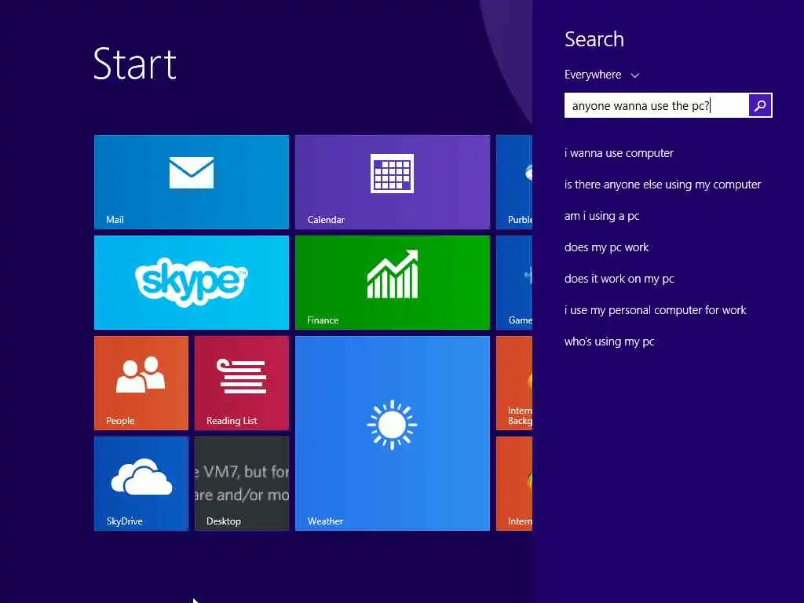Open the Calendar tile
The height and width of the screenshot is (603, 804).
point(393,182)
